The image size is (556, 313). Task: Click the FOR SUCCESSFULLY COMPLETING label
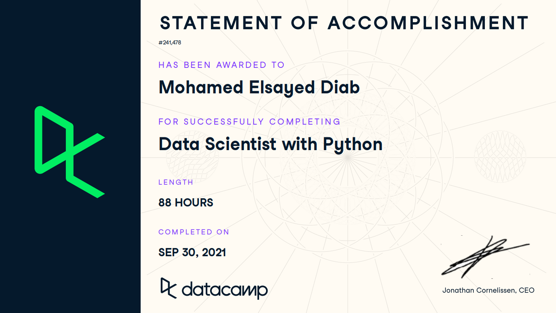[x=249, y=122]
